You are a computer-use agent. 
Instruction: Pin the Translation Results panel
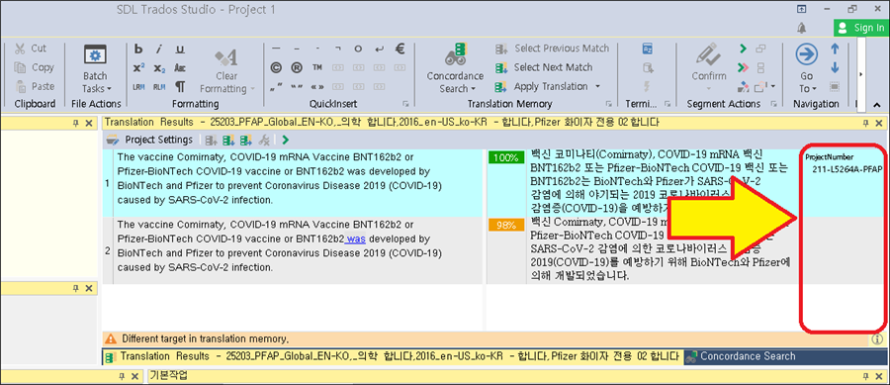tap(865, 123)
